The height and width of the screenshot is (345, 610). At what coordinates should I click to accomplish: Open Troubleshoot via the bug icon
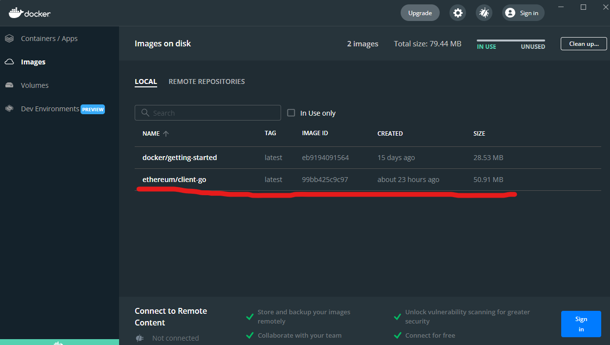point(484,13)
